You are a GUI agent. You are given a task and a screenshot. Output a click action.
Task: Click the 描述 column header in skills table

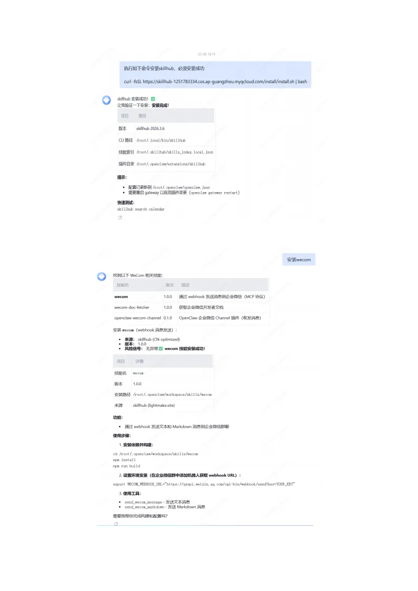click(185, 285)
